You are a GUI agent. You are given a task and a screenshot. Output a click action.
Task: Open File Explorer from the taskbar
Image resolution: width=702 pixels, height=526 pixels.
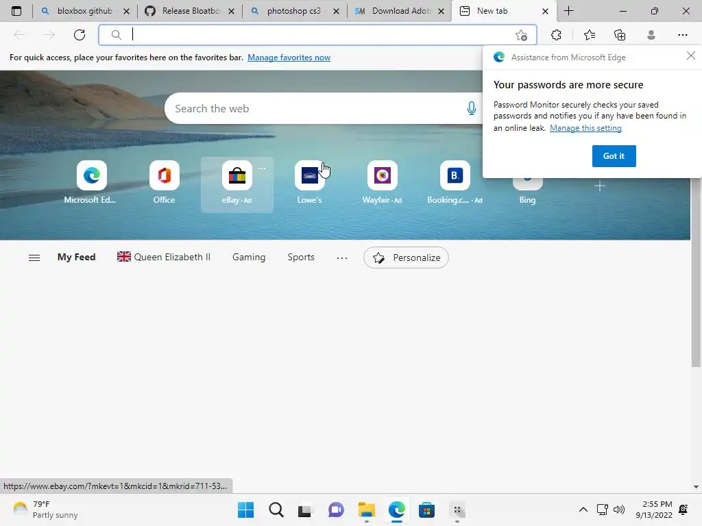click(366, 510)
